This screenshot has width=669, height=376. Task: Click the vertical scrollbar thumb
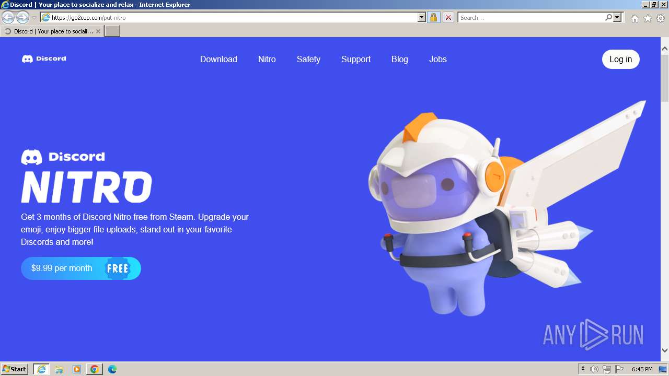[665, 77]
